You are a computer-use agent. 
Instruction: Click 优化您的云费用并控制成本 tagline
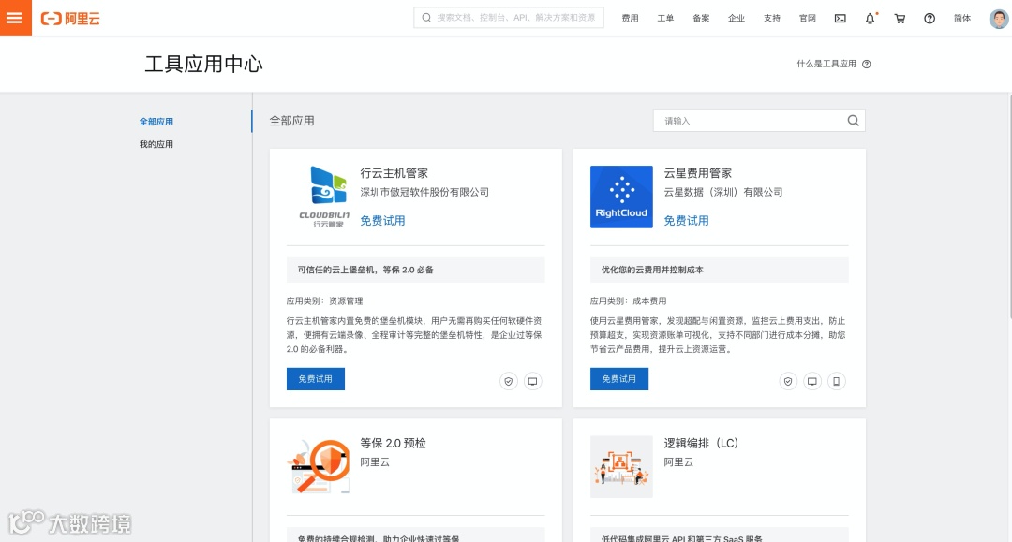pos(652,270)
